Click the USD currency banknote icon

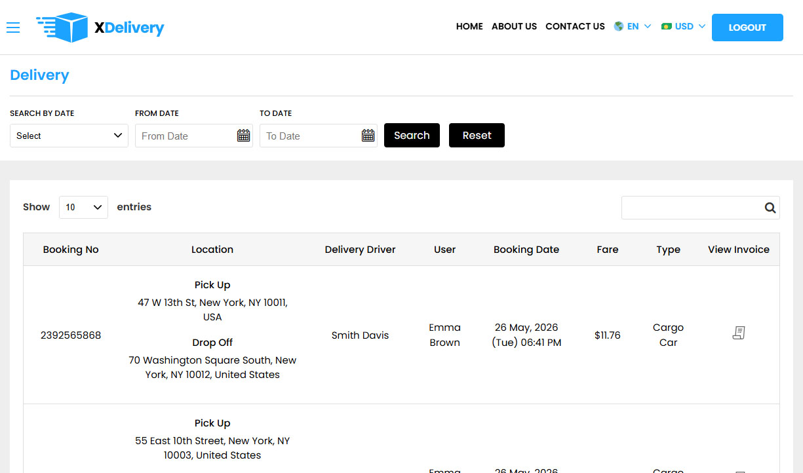click(667, 26)
